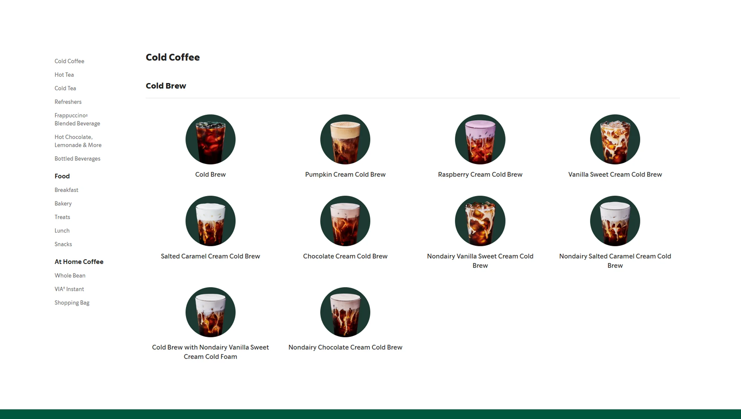Open Nondairy Vanilla Sweet Cream Cold Brew

tap(480, 221)
